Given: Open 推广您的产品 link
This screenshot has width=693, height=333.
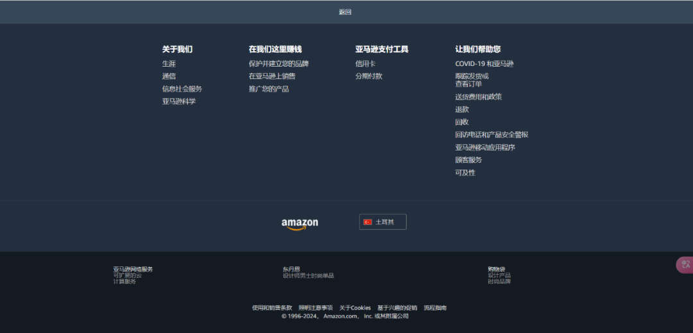Looking at the screenshot, I should 269,89.
